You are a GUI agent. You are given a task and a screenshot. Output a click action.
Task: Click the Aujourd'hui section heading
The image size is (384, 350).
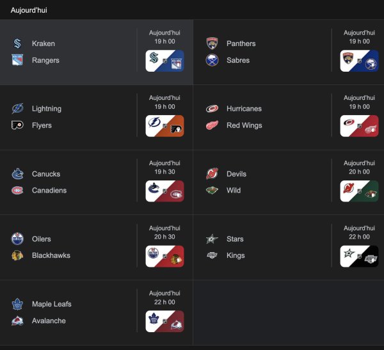click(29, 10)
